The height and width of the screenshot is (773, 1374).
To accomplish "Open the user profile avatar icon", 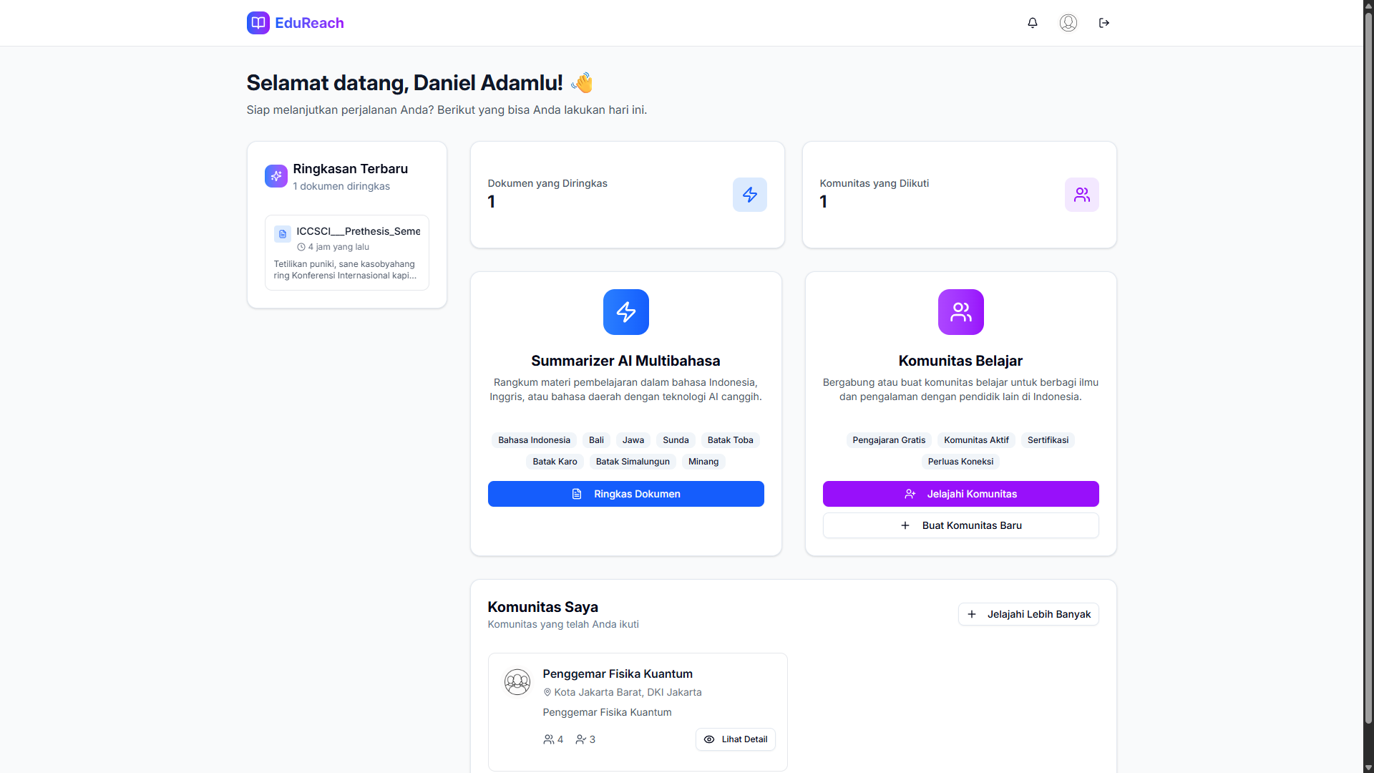I will (1068, 23).
